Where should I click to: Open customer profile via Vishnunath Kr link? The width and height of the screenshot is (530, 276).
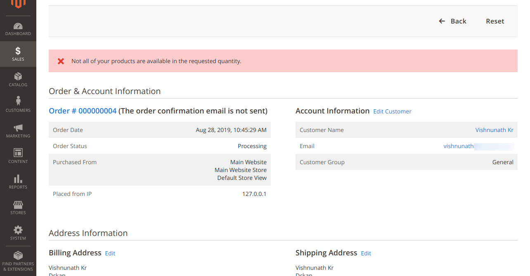coord(494,130)
